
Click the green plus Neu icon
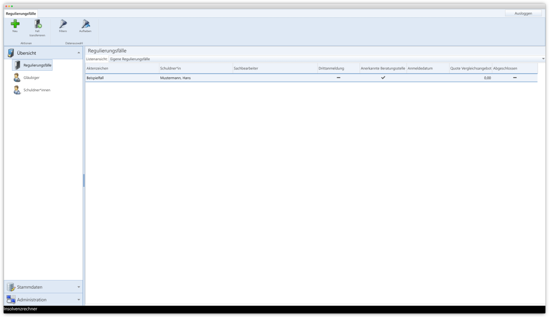15,24
